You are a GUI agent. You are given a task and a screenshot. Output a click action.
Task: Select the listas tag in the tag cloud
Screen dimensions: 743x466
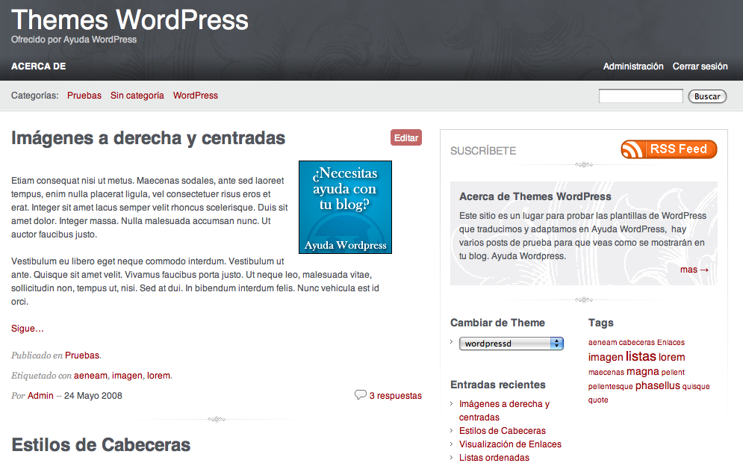pos(641,356)
